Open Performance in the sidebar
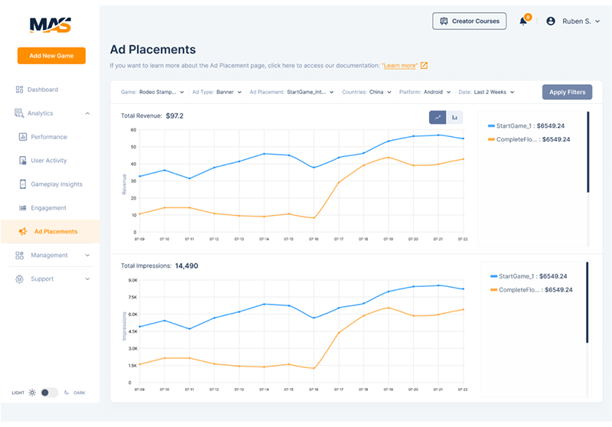Viewport: 612px width, 427px height. [48, 137]
